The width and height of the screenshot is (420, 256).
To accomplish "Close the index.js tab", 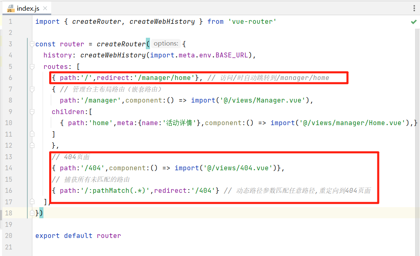I will pyautogui.click(x=45, y=8).
